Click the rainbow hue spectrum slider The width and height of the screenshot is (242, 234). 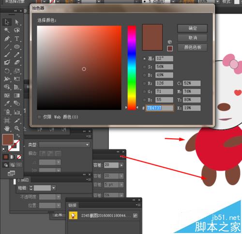point(132,68)
